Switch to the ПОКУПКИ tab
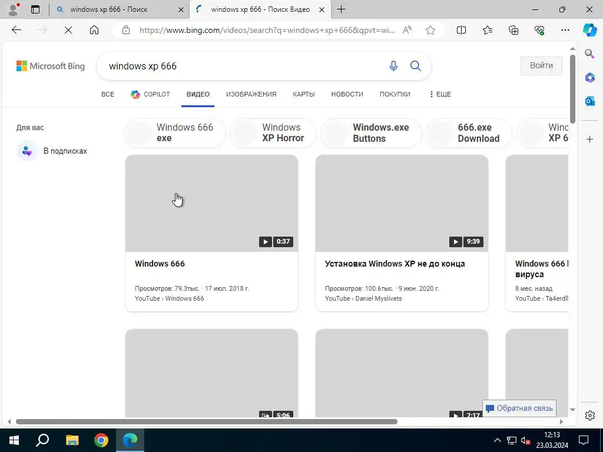This screenshot has width=603, height=452. tap(395, 94)
